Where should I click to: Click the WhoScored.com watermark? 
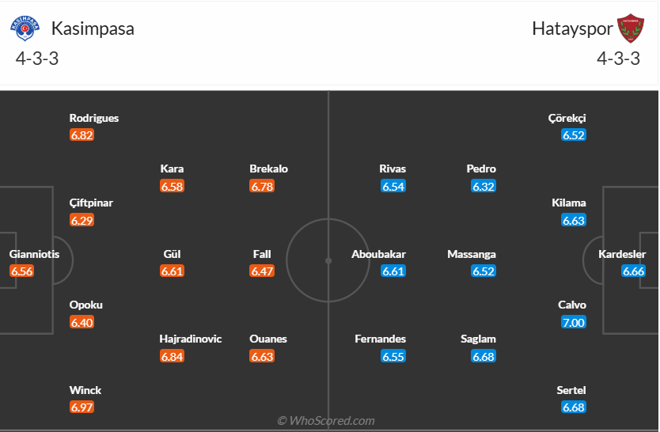326,421
